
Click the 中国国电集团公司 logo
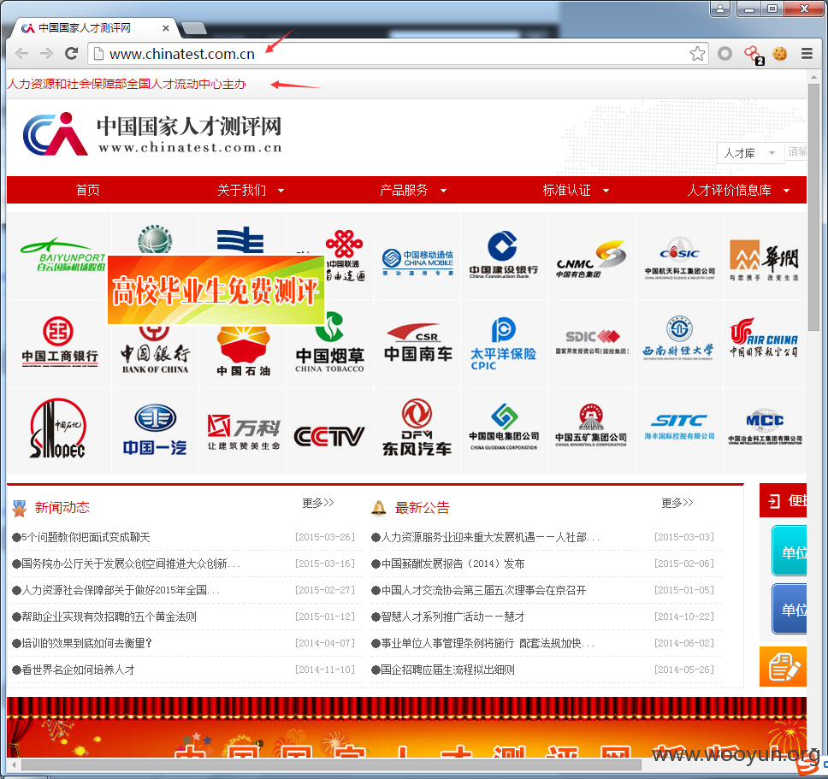click(504, 427)
